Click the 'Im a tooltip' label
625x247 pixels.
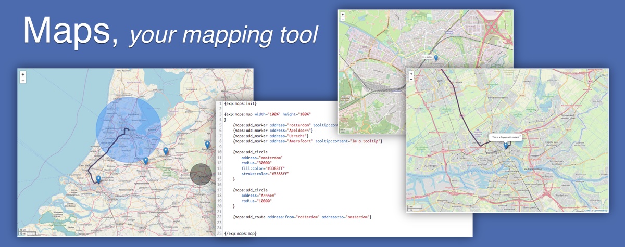(x=427, y=57)
